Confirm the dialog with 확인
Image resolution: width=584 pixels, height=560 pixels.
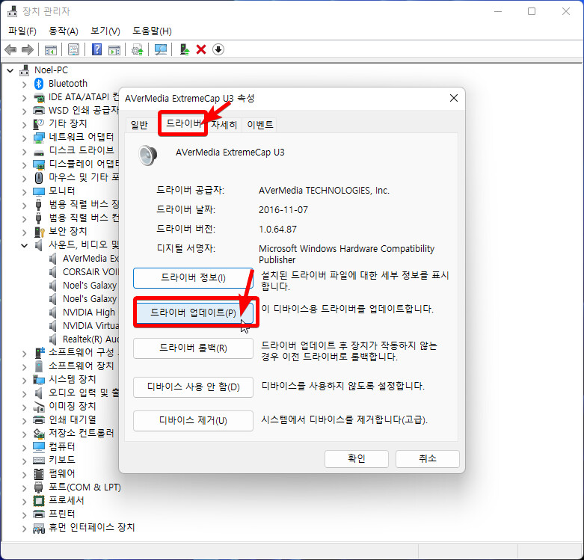point(357,459)
